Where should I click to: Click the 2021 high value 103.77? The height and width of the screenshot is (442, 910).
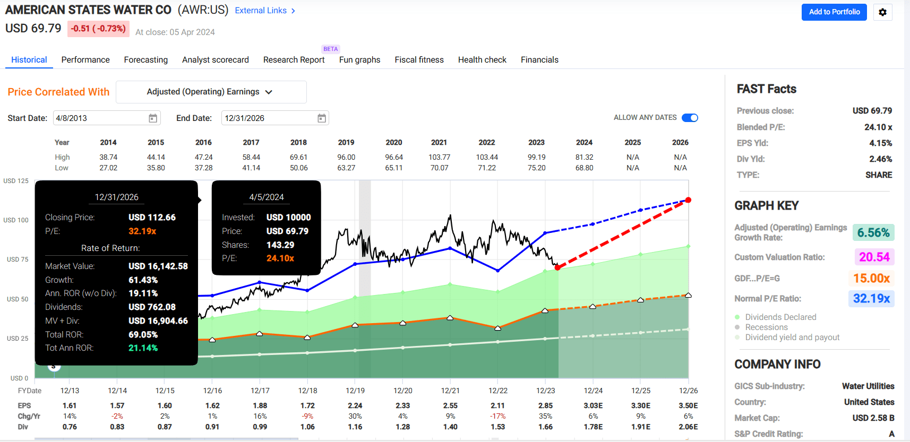coord(439,157)
